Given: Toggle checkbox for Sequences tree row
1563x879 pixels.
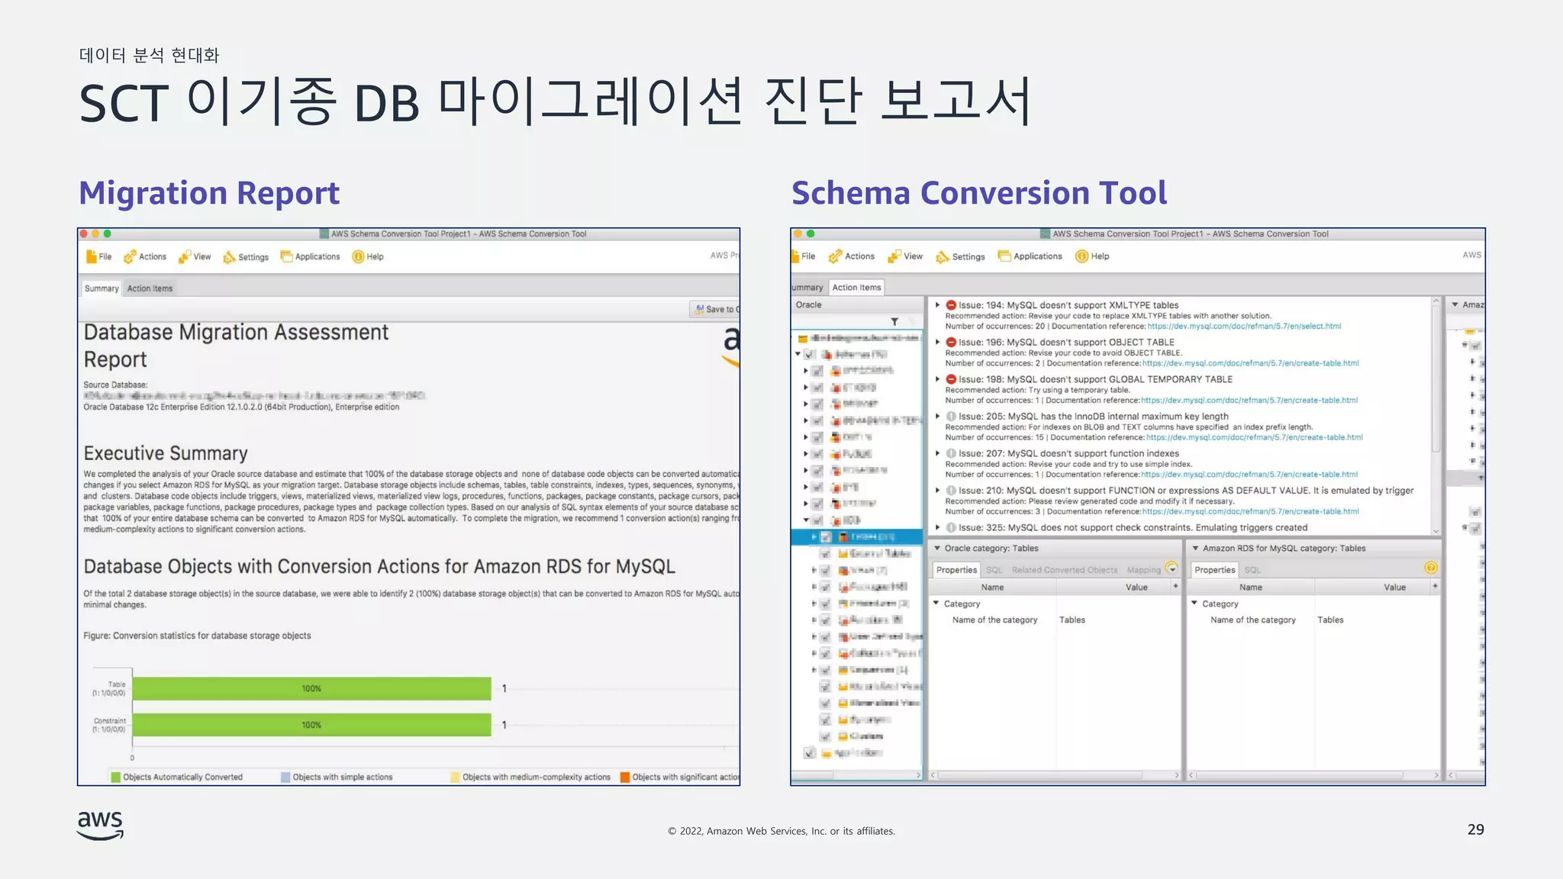Looking at the screenshot, I should [825, 670].
